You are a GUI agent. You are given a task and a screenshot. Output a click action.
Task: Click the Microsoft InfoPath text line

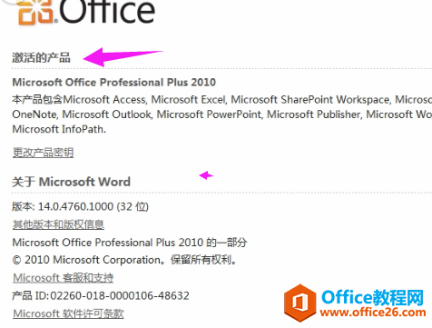tap(59, 129)
